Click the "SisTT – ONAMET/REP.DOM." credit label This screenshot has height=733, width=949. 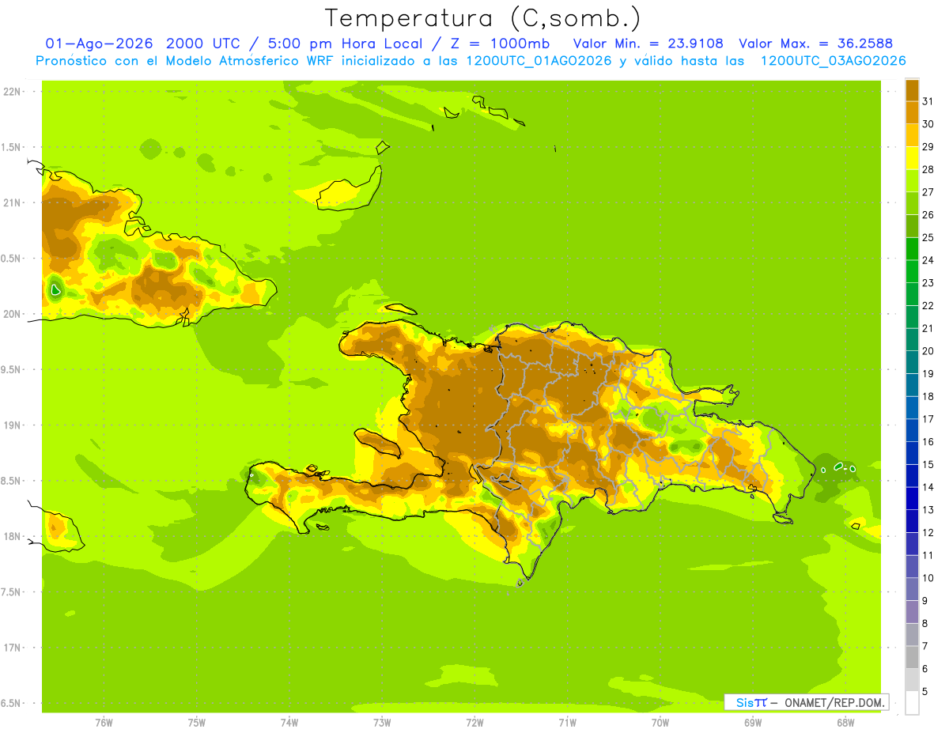[x=807, y=702]
